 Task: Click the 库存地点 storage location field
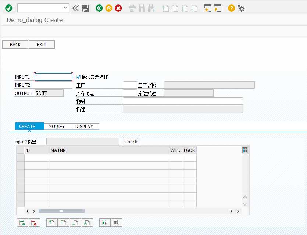coord(130,93)
